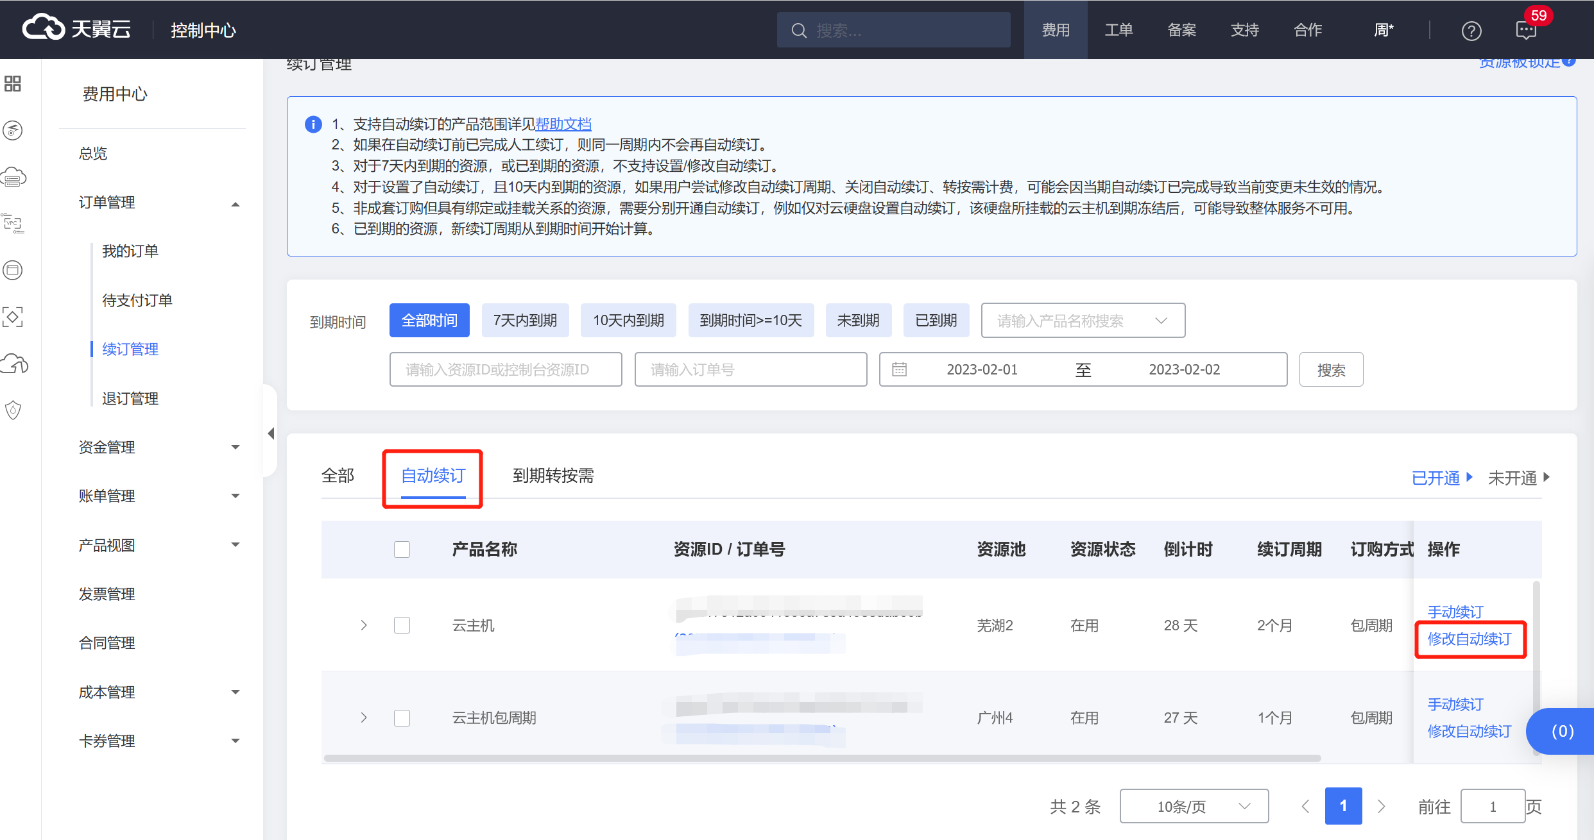Open the product name search dropdown

click(1083, 321)
